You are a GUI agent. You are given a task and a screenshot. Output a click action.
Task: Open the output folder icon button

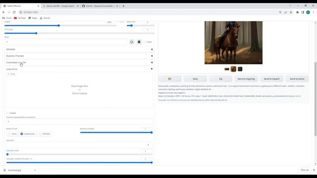[x=169, y=79]
